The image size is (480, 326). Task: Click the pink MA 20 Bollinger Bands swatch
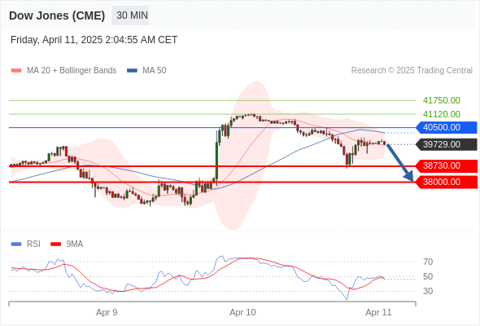coord(16,71)
